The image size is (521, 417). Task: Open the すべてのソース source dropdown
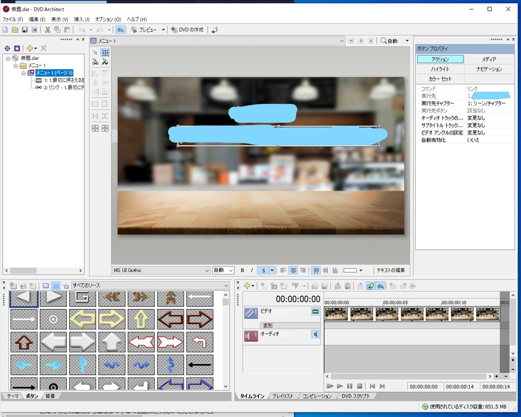(226, 285)
